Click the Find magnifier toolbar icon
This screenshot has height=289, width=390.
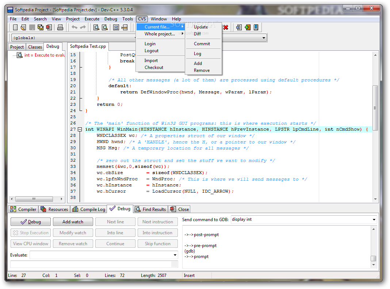96,27
